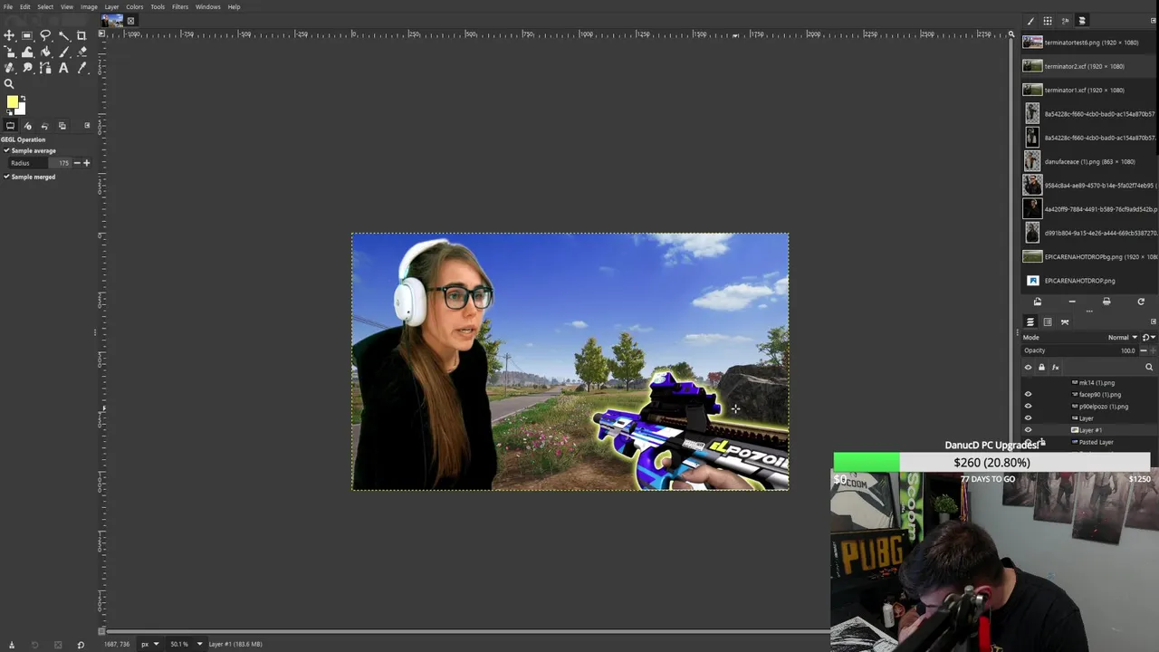The image size is (1159, 652).
Task: Switch to the Paths tab
Action: 1065,321
